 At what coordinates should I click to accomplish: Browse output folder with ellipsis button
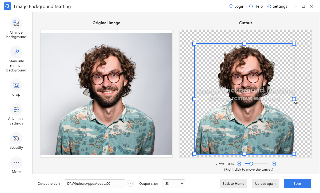click(130, 183)
